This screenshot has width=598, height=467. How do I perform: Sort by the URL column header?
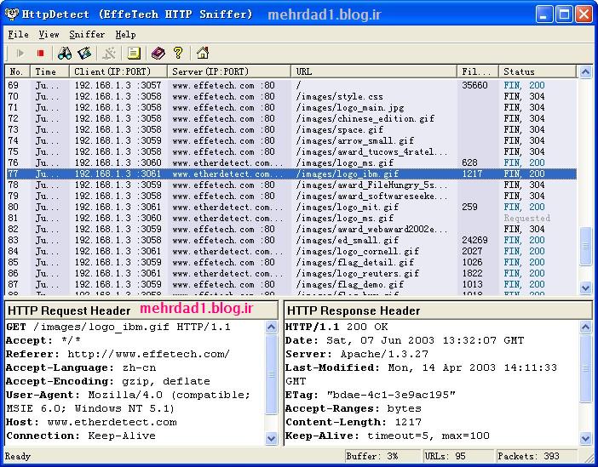click(x=374, y=71)
